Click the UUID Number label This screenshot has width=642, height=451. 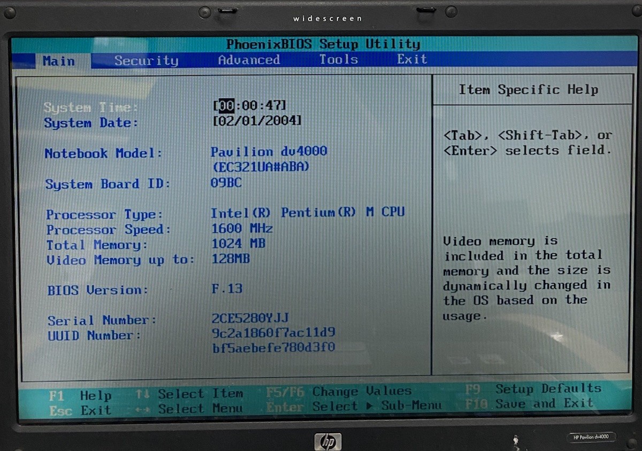[94, 336]
